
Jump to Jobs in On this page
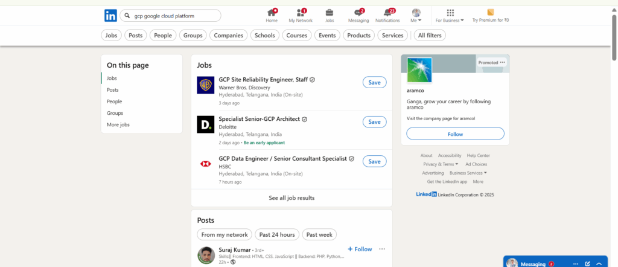[112, 79]
